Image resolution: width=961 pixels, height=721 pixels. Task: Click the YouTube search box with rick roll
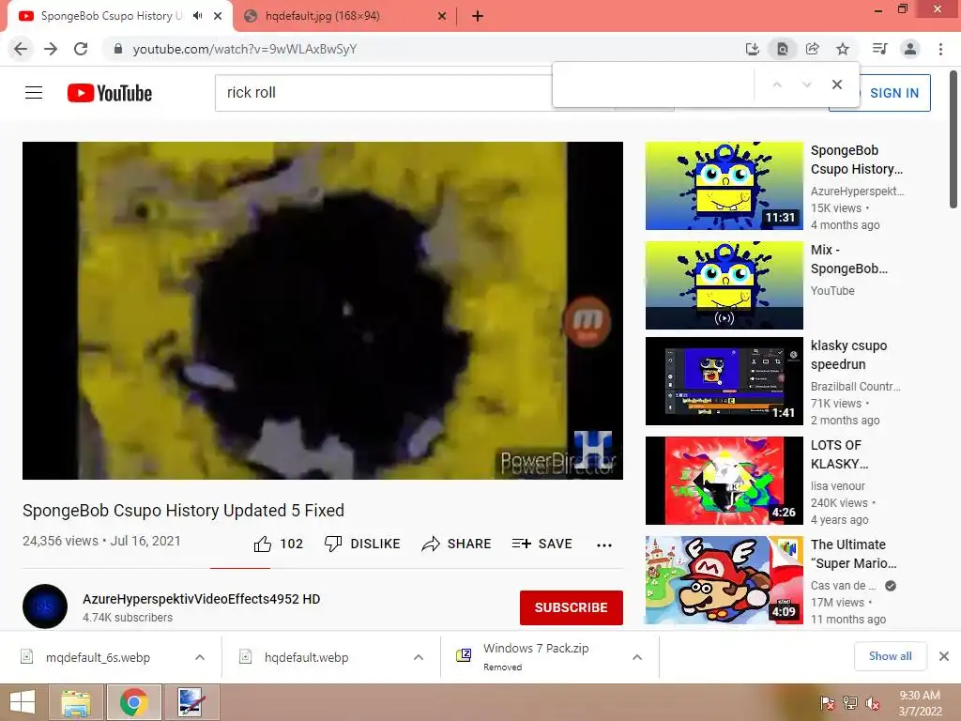(x=383, y=93)
